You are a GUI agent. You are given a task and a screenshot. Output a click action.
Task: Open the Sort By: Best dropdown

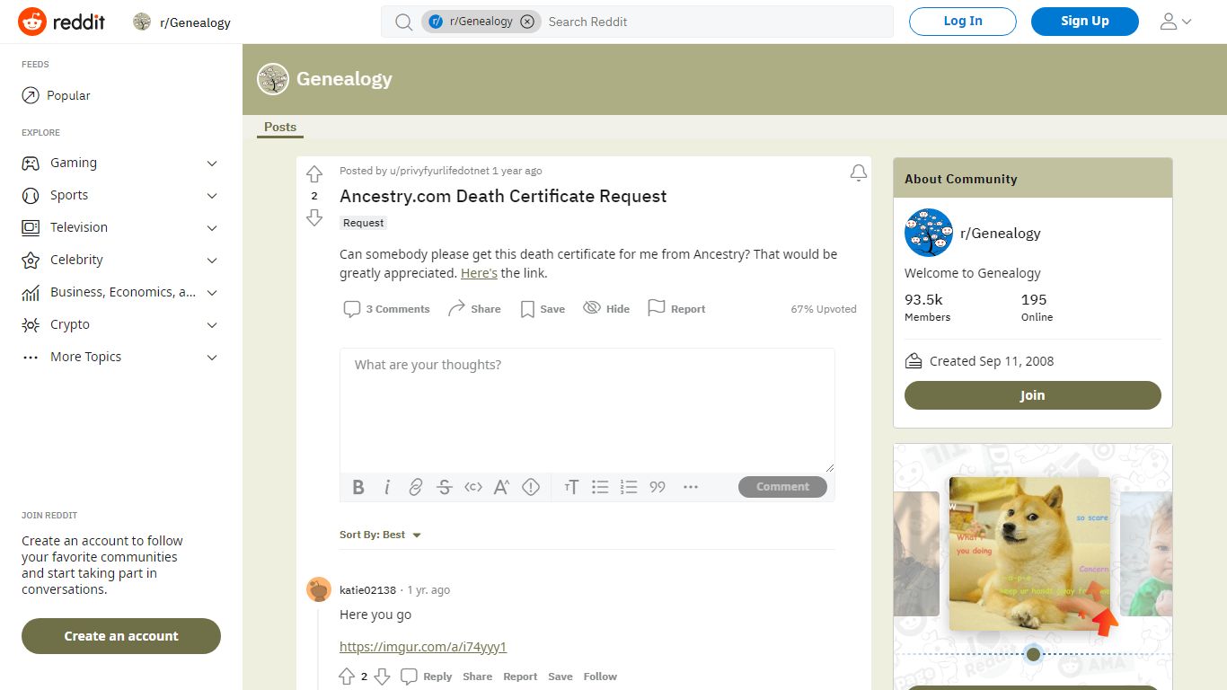[x=381, y=535]
